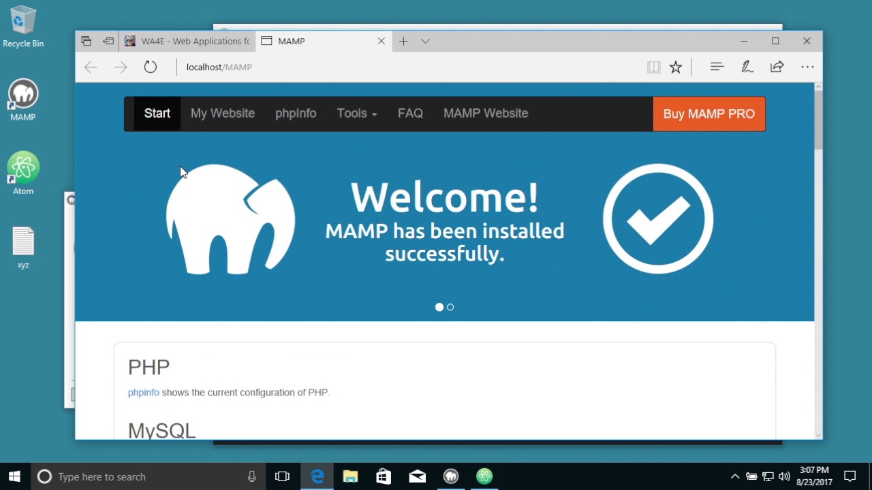Open the Mail taskbar icon
872x490 pixels.
[x=418, y=476]
